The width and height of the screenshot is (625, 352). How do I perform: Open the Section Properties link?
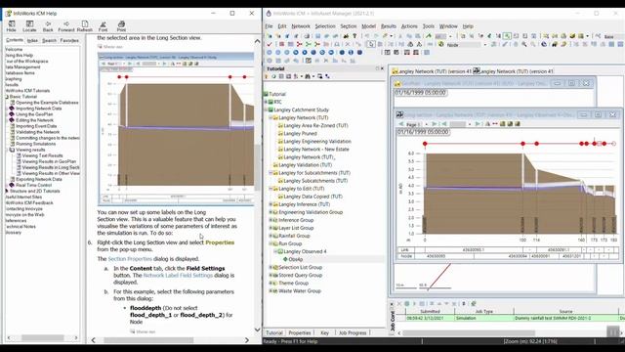pos(130,259)
